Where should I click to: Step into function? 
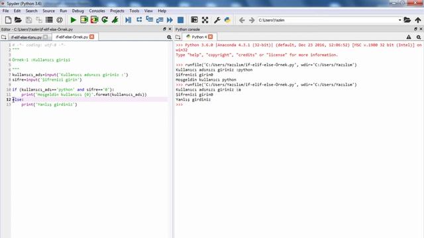pyautogui.click(x=149, y=19)
